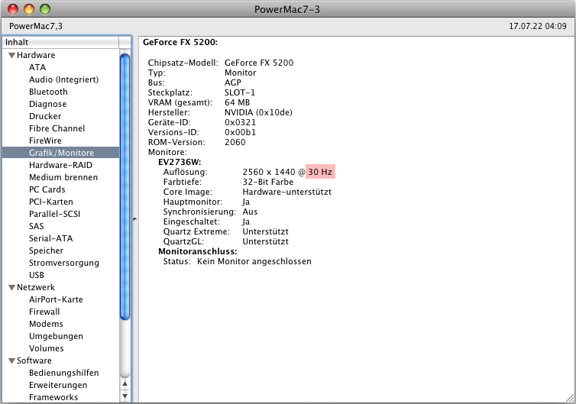Select PC Cards entry

tap(47, 189)
